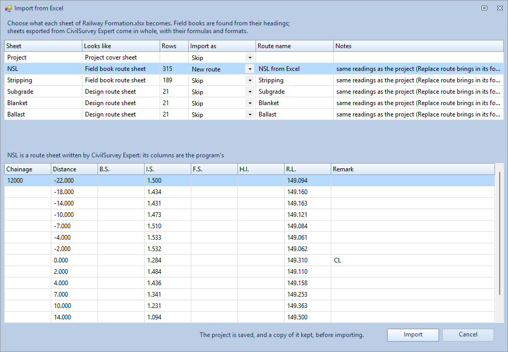
Task: Select the Stripping sheet name cell
Action: pos(43,80)
